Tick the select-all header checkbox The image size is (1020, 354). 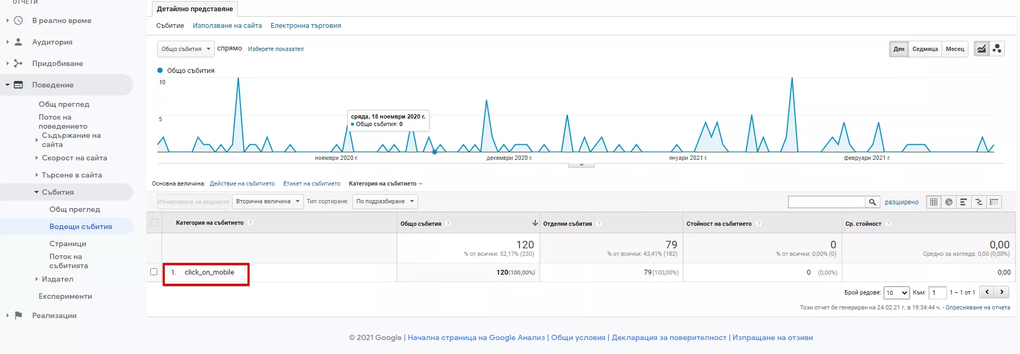(155, 223)
